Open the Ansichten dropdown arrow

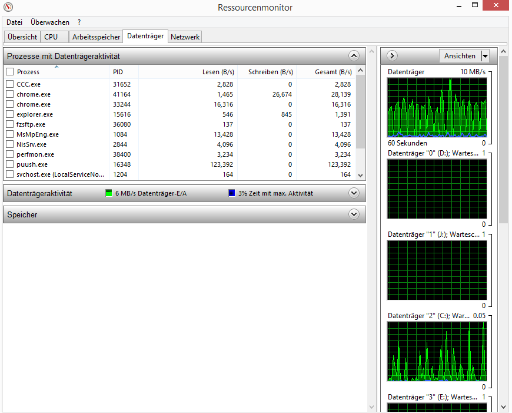tap(486, 56)
